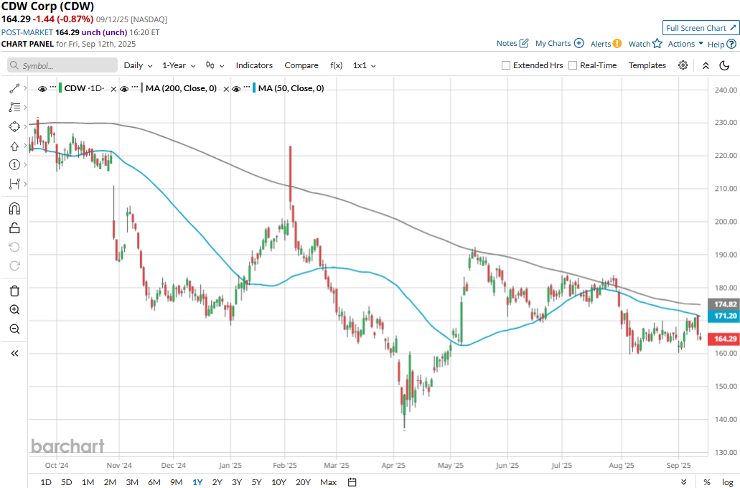Open the Daily frequency dropdown
Screen dimensions: 740x488
(138, 65)
